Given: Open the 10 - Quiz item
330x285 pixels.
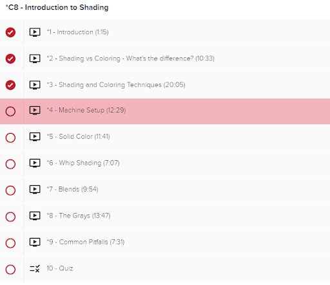Looking at the screenshot, I should pyautogui.click(x=60, y=268).
